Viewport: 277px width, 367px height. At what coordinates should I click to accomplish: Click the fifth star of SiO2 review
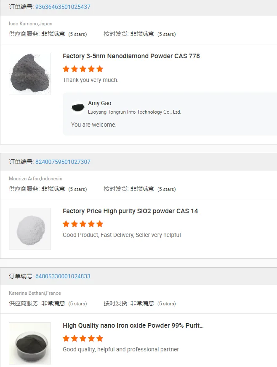pyautogui.click(x=100, y=224)
